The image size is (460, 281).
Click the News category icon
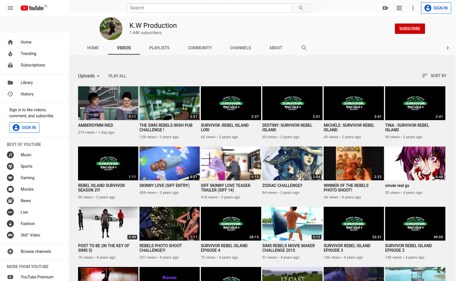(10, 201)
